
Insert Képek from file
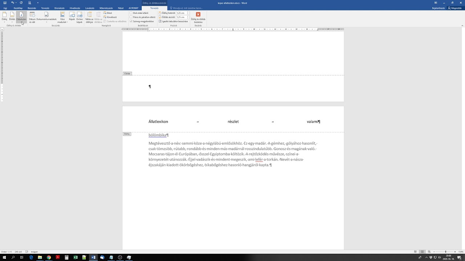[72, 16]
